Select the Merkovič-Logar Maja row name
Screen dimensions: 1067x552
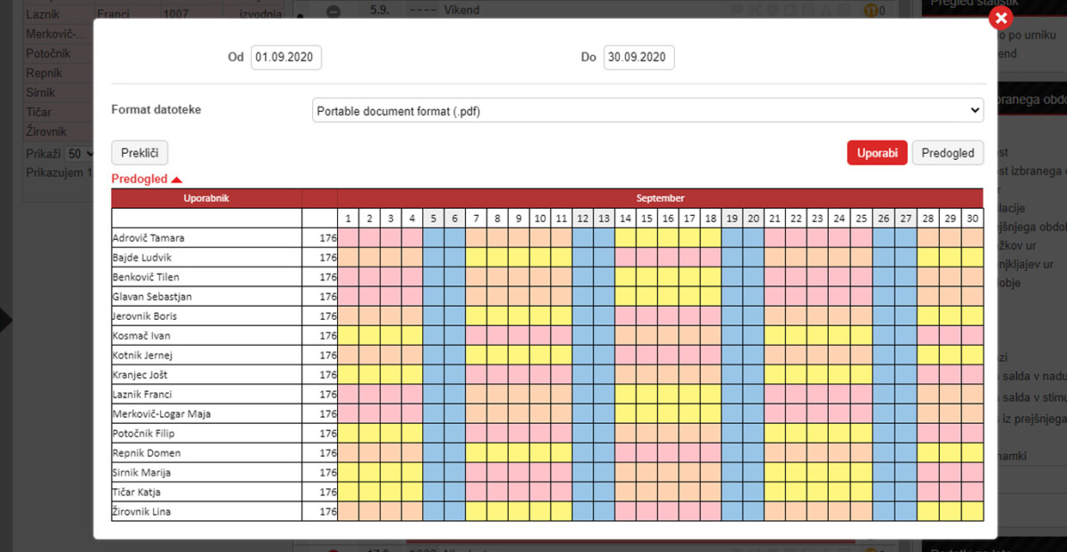coord(162,414)
